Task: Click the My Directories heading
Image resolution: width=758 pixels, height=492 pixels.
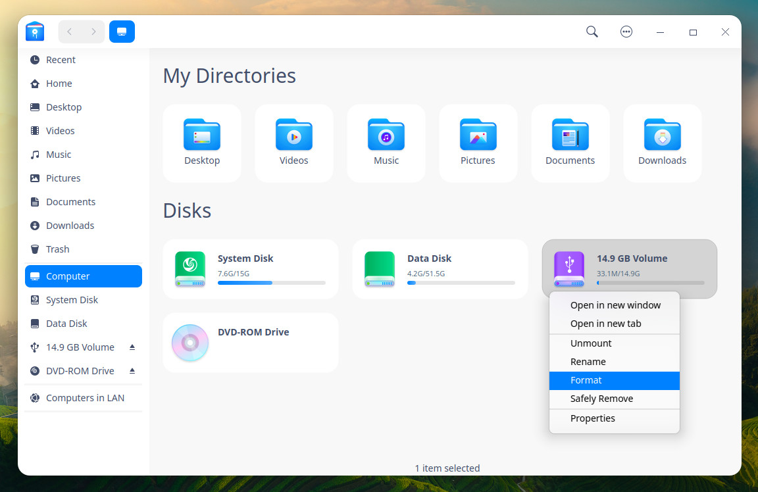Action: (x=229, y=76)
